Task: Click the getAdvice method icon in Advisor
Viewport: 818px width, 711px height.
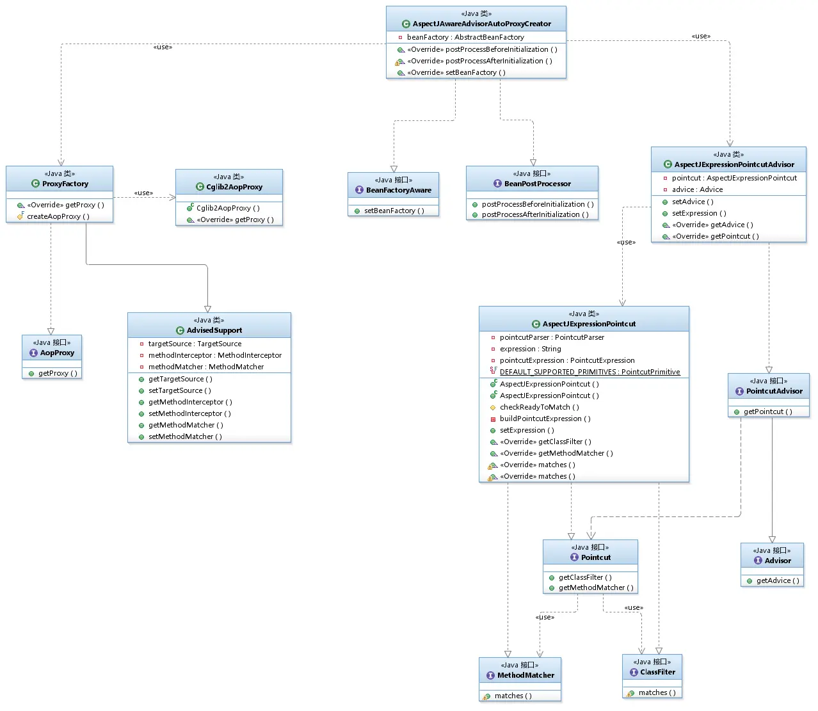Action: [750, 580]
